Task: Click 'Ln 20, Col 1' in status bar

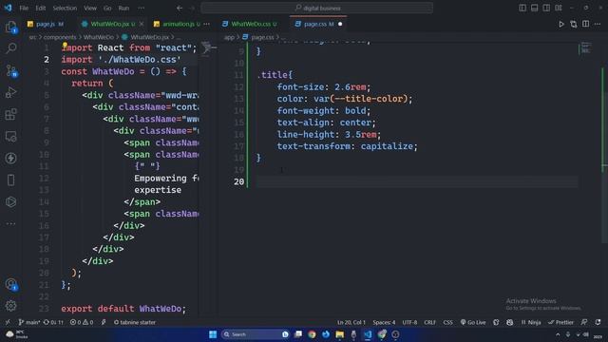Action: point(351,322)
